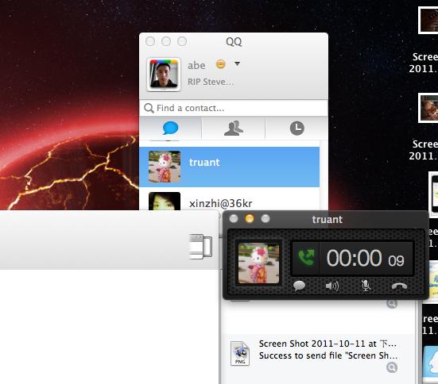The width and height of the screenshot is (438, 384).
Task: Click the RIP Steve... signature text
Action: point(211,82)
